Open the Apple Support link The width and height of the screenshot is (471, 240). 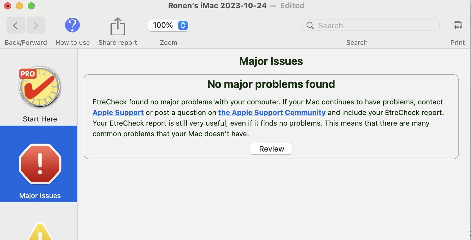[x=118, y=113]
